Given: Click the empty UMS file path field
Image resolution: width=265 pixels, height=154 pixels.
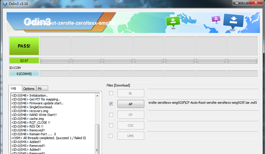Looking at the screenshot, I should pos(203,136).
